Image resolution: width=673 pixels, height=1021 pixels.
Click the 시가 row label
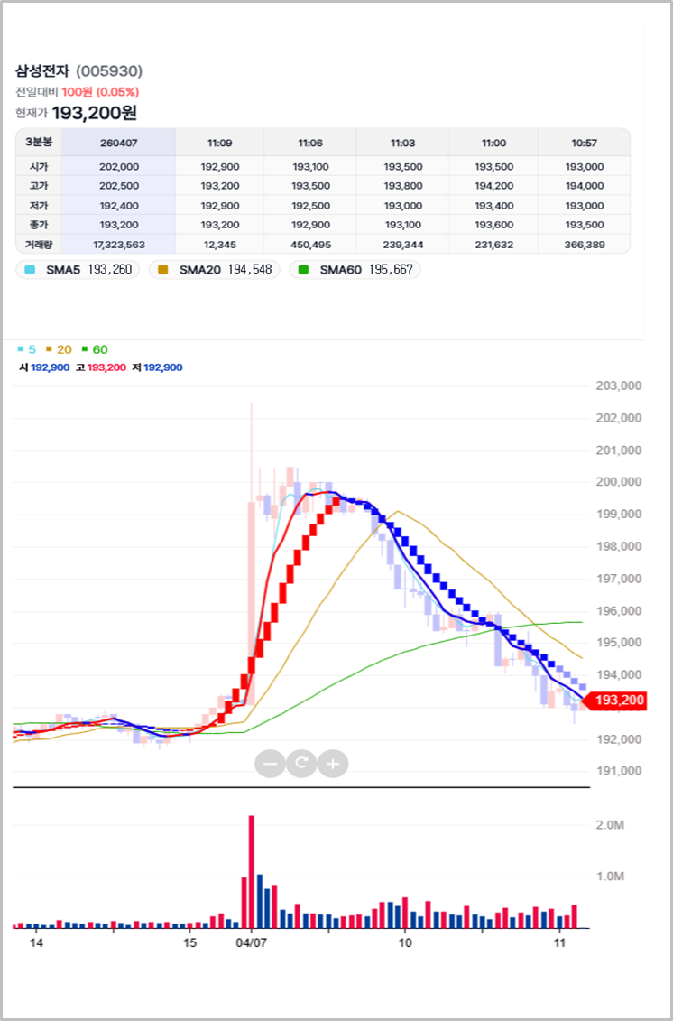click(x=39, y=166)
